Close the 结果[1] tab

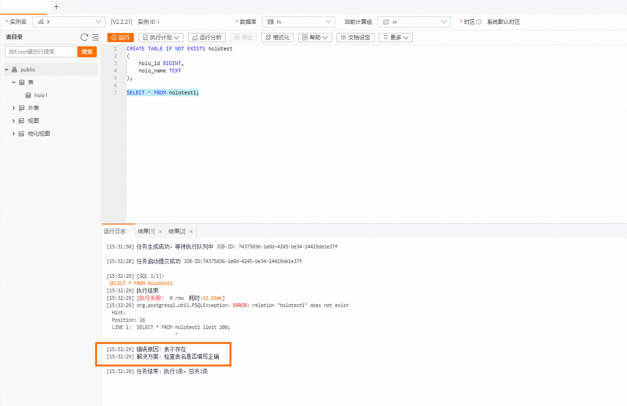click(160, 232)
